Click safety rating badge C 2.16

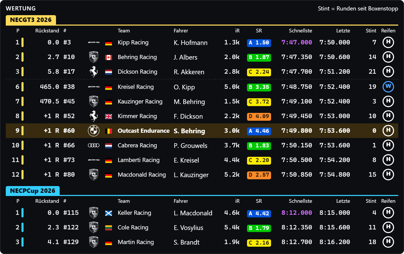click(259, 243)
